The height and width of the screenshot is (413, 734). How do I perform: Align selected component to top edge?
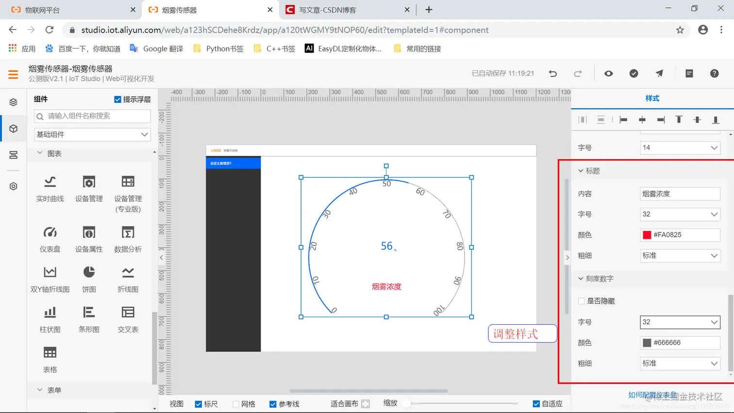click(x=679, y=119)
